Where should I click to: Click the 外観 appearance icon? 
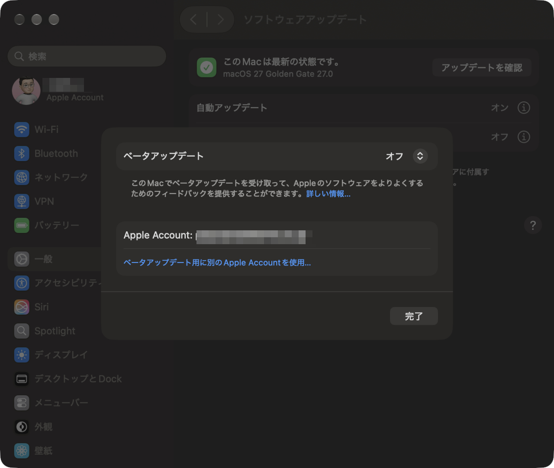coord(22,427)
